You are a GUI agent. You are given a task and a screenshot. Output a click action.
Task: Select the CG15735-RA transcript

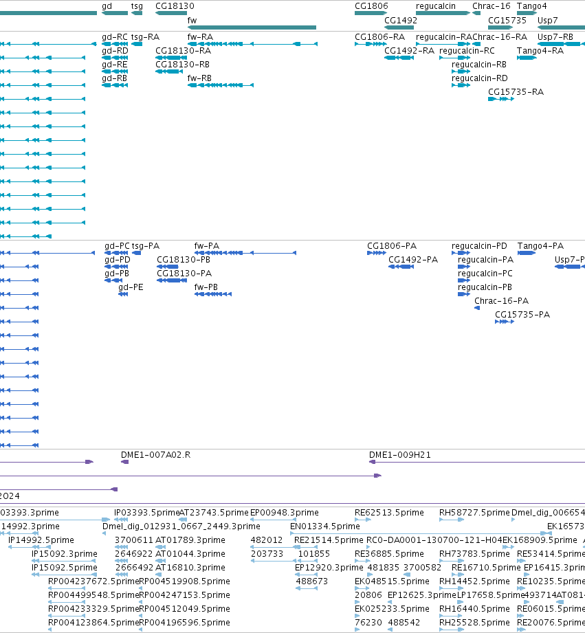click(501, 99)
